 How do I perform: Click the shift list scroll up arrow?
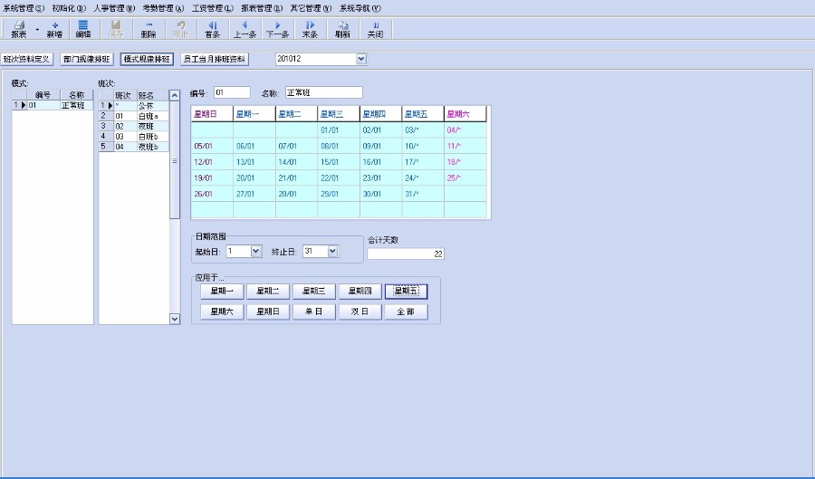click(x=175, y=96)
